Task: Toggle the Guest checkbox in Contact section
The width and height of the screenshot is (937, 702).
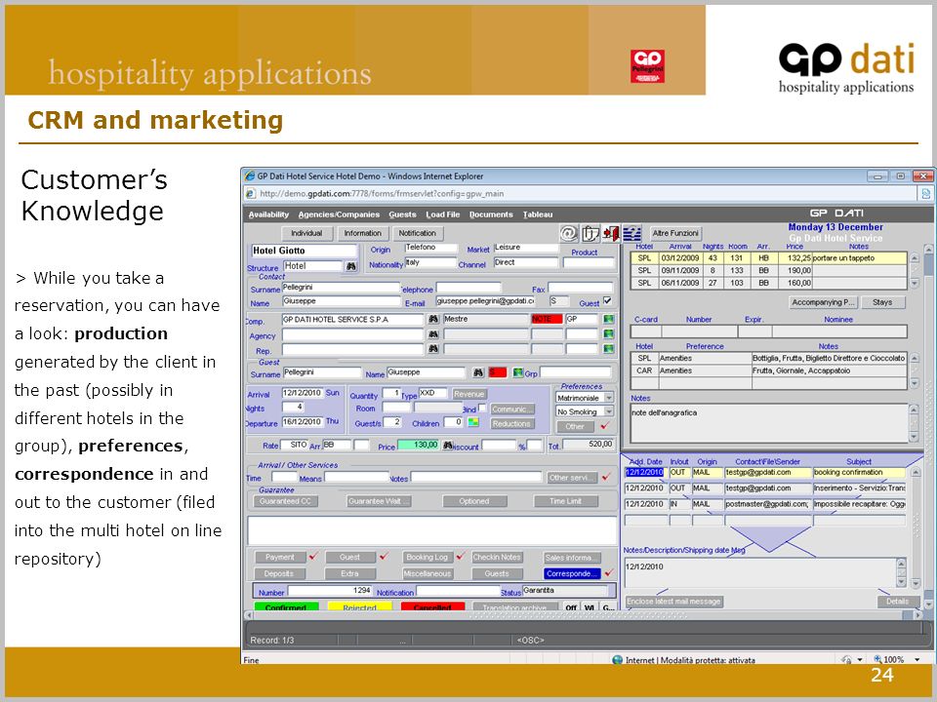Action: [607, 301]
